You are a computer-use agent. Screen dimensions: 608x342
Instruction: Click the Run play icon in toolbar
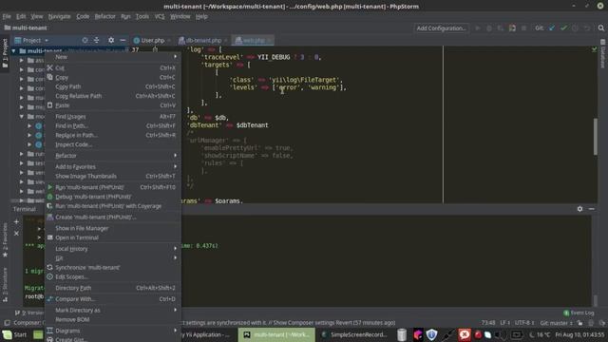478,28
